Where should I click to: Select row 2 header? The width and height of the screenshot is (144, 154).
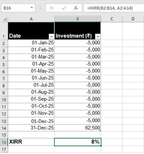[4, 43]
